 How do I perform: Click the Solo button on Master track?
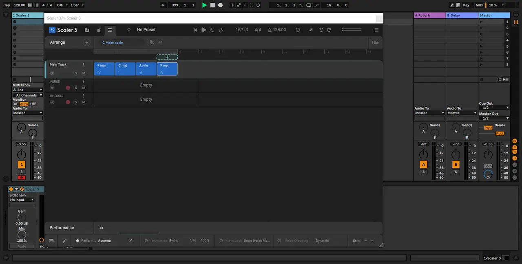coord(488,166)
